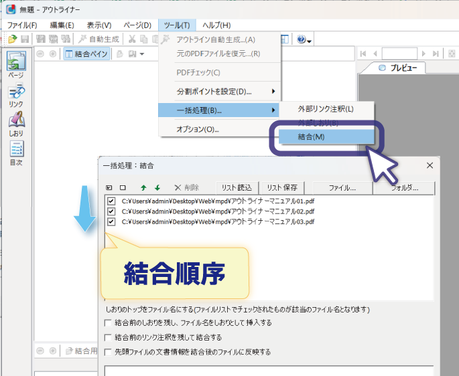Move selected file up with green arrow
Viewport: 459px width, 376px height.
coord(143,188)
